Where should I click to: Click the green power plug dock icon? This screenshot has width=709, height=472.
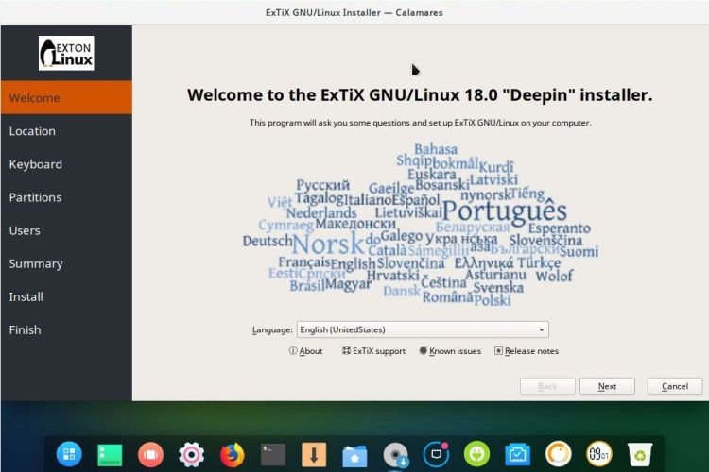[x=476, y=453]
